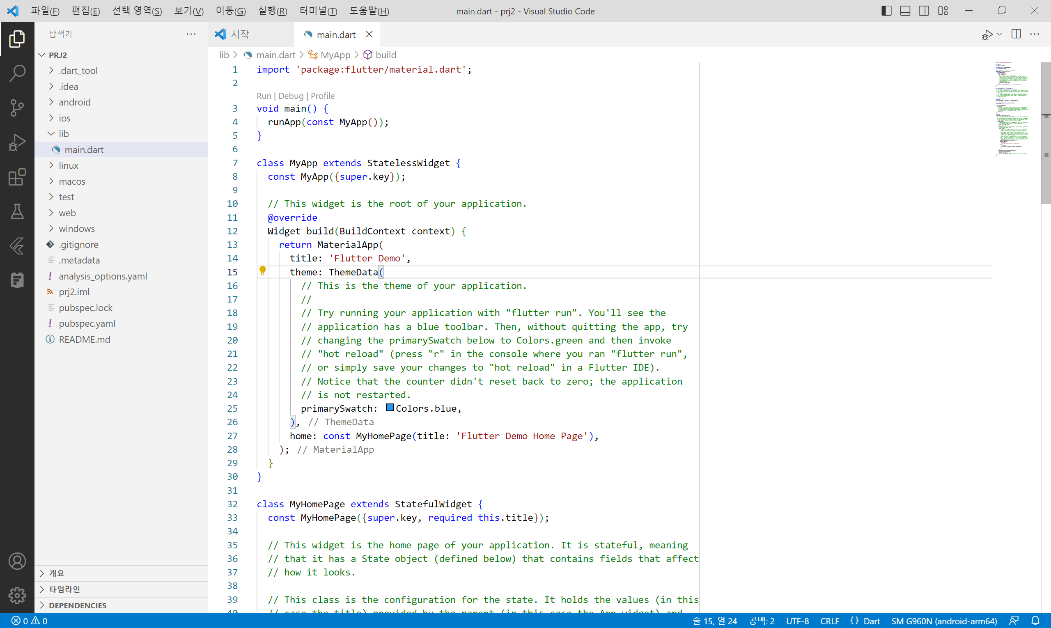
Task: Click the Debug CodeLens link above main
Action: [291, 96]
